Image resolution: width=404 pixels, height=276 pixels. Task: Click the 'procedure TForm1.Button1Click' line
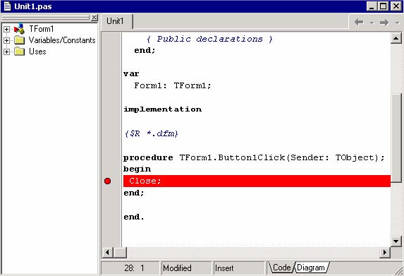[x=254, y=157]
